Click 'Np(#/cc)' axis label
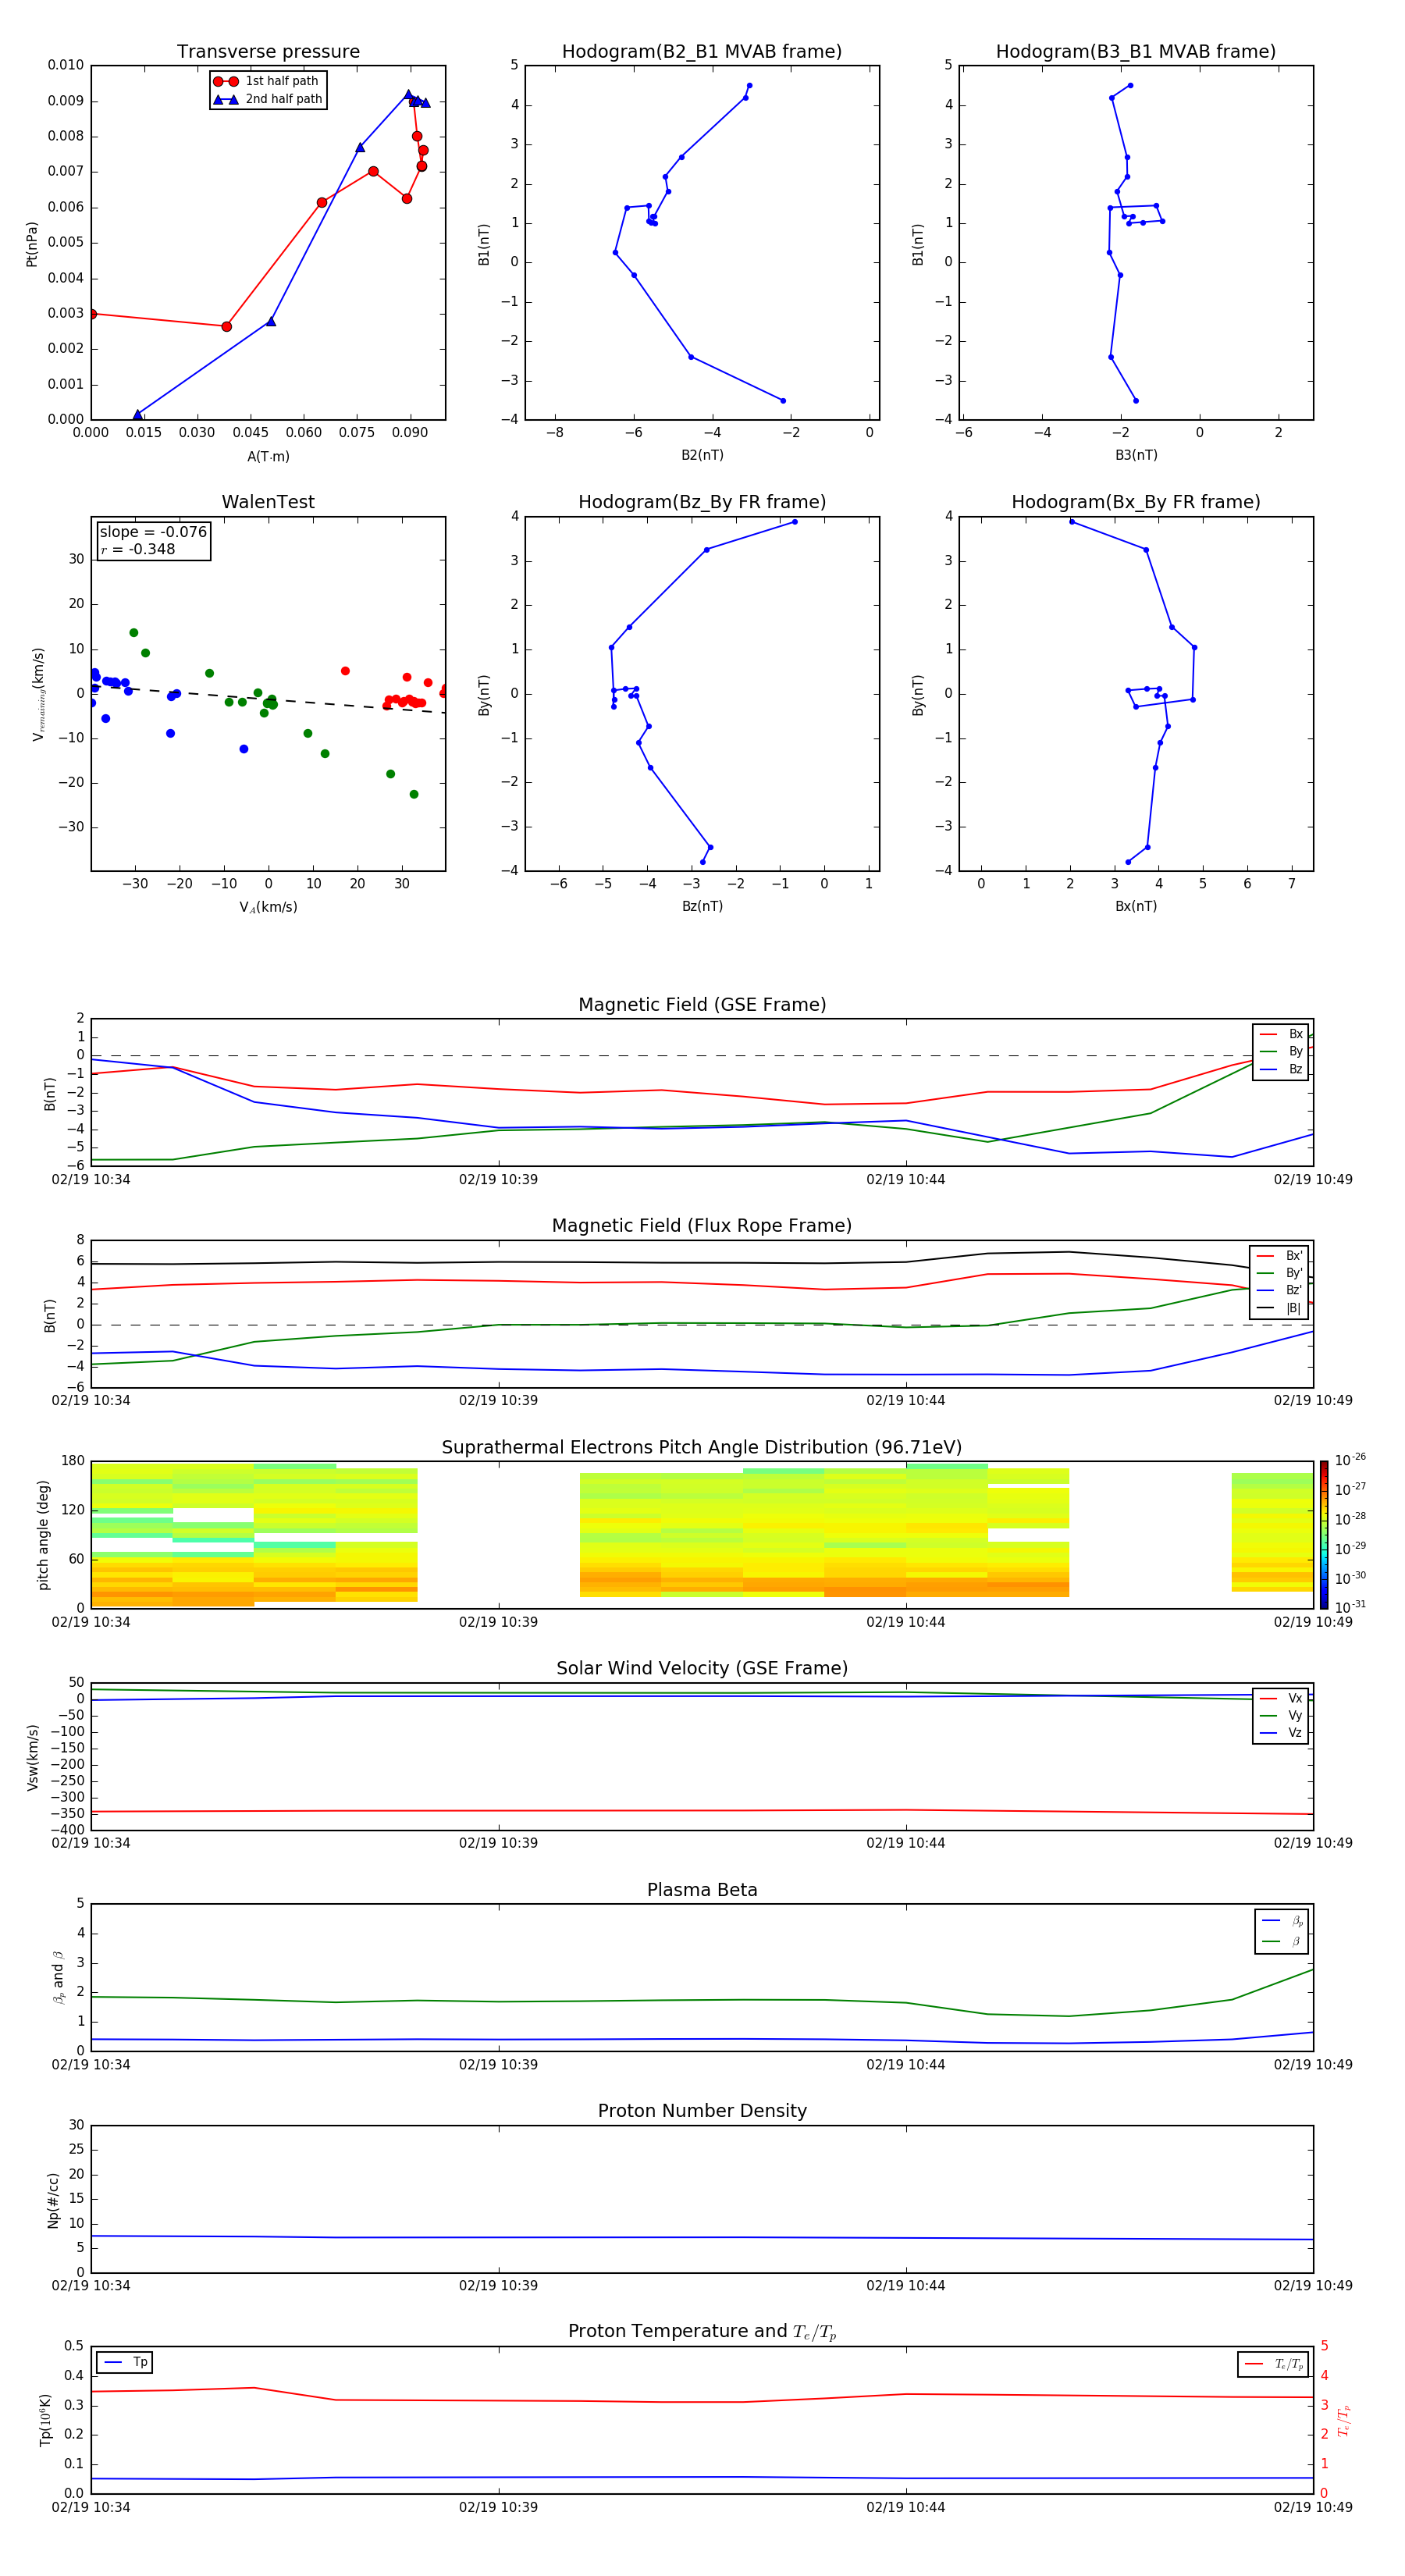The height and width of the screenshot is (2576, 1405). pos(53,2200)
